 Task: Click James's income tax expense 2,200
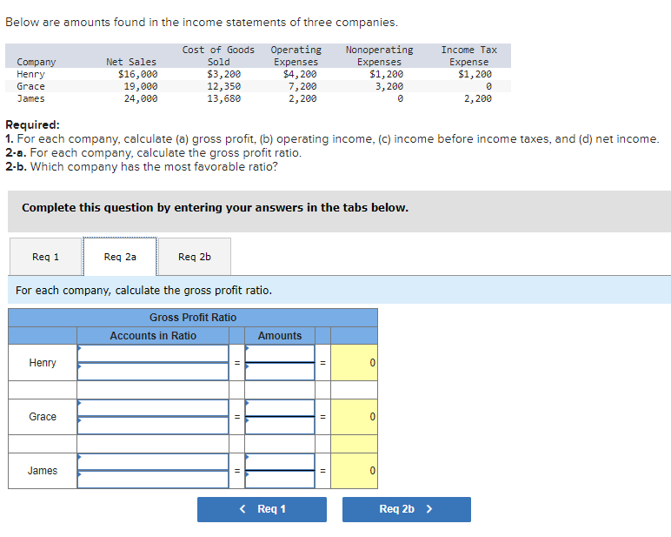[x=478, y=98]
